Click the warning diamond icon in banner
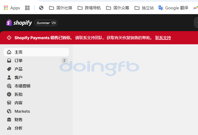The image size is (198, 135). [x=9, y=38]
